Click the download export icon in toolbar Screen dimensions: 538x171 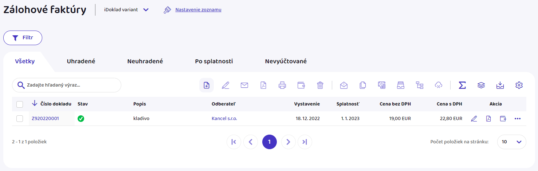(x=500, y=85)
